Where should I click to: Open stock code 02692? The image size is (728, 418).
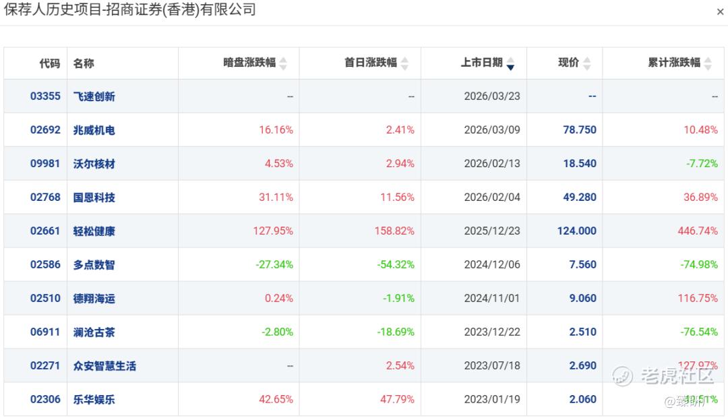click(x=46, y=129)
